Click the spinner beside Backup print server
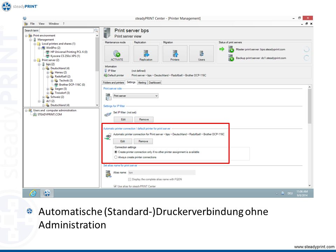 pos(307,58)
